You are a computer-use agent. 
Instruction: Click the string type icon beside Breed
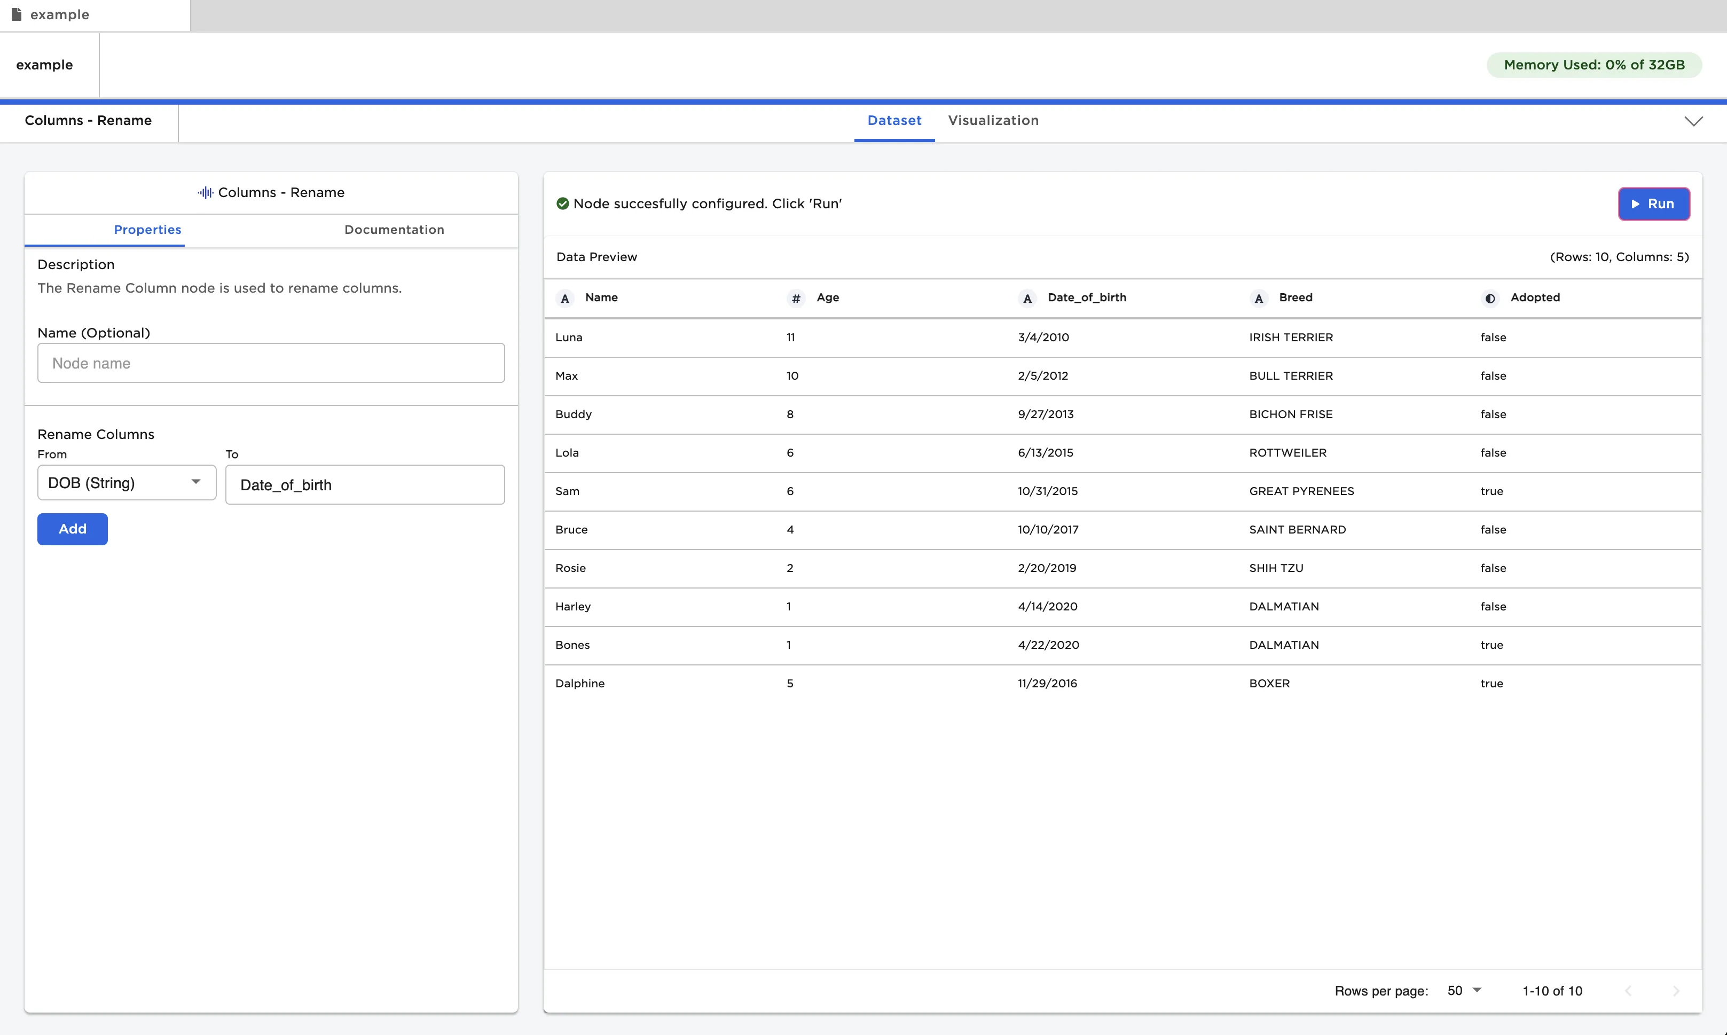(x=1259, y=299)
